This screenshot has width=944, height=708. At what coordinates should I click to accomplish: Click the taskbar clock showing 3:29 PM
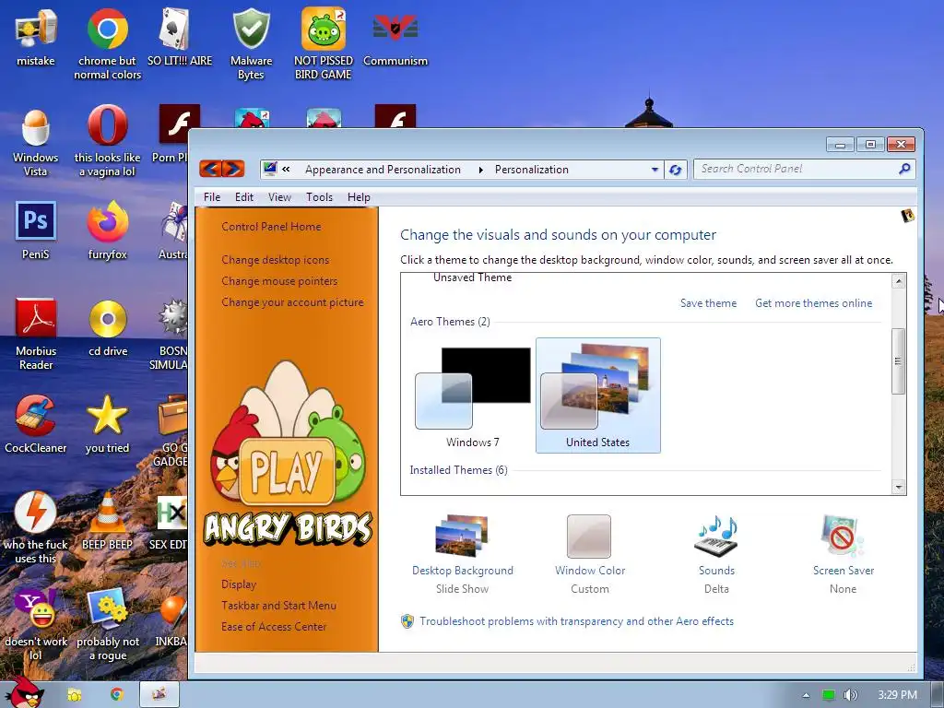(897, 695)
